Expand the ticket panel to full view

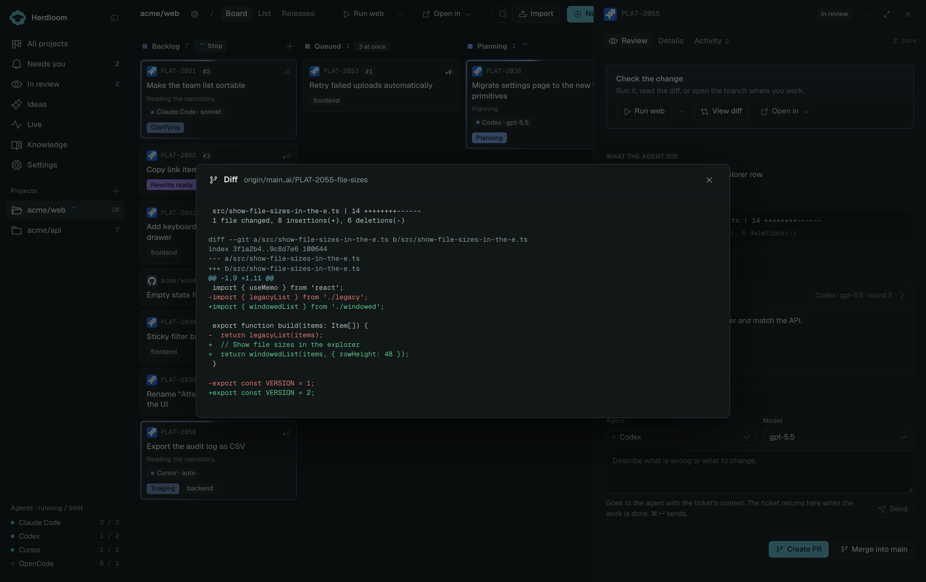tap(887, 14)
